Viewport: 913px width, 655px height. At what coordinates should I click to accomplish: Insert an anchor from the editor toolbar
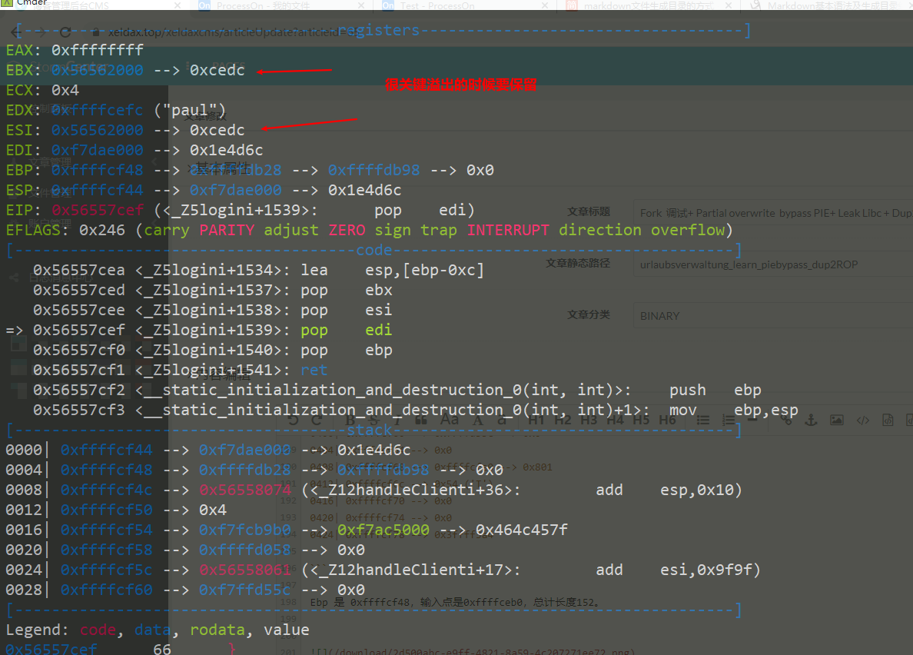pyautogui.click(x=811, y=420)
